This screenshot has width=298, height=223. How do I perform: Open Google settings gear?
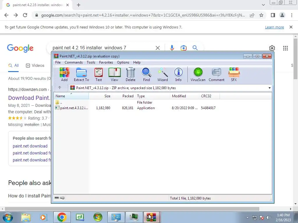(272, 48)
